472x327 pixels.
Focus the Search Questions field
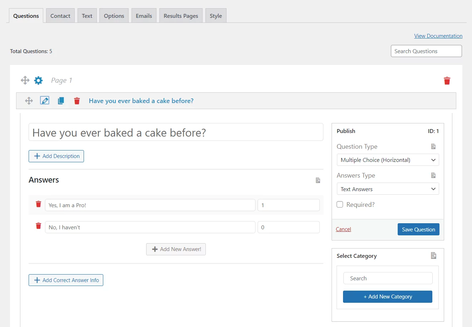point(426,51)
